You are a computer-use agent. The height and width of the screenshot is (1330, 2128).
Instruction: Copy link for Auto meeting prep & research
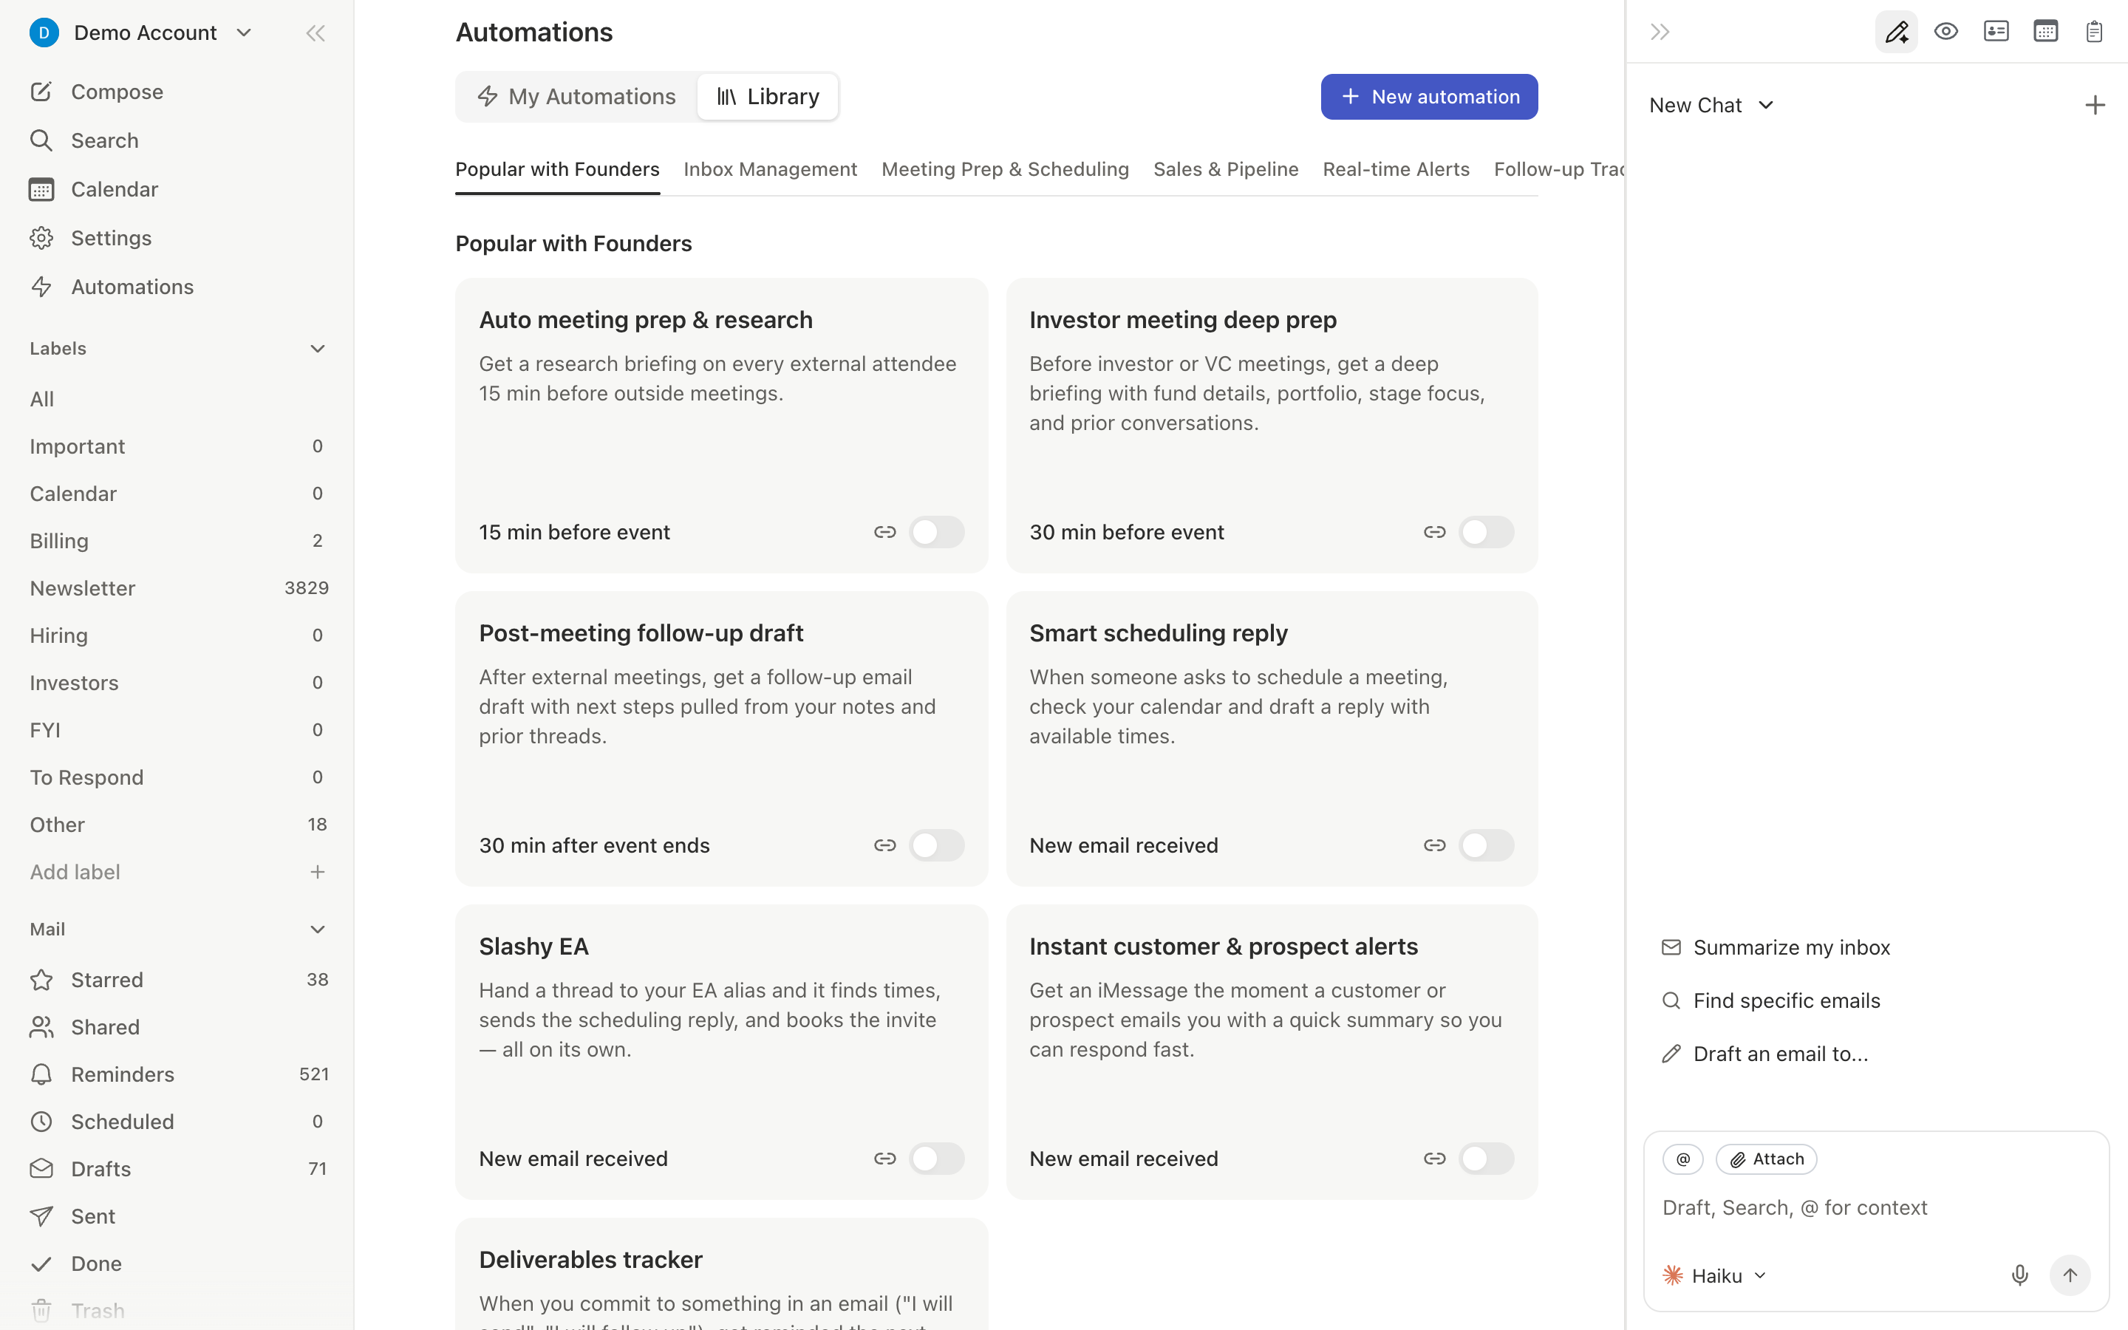(x=884, y=532)
